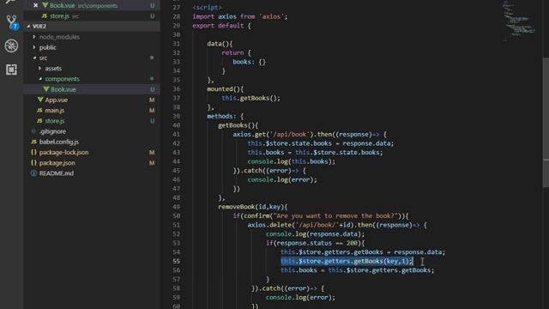The height and width of the screenshot is (309, 549).
Task: Click the code minimap preview
Action: pyautogui.click(x=519, y=21)
